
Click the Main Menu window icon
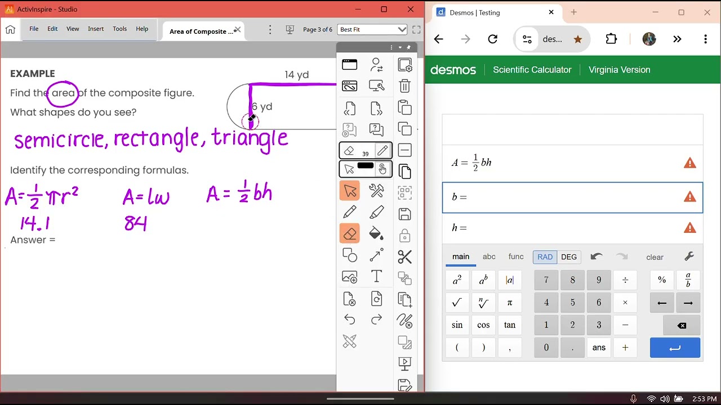point(349,65)
